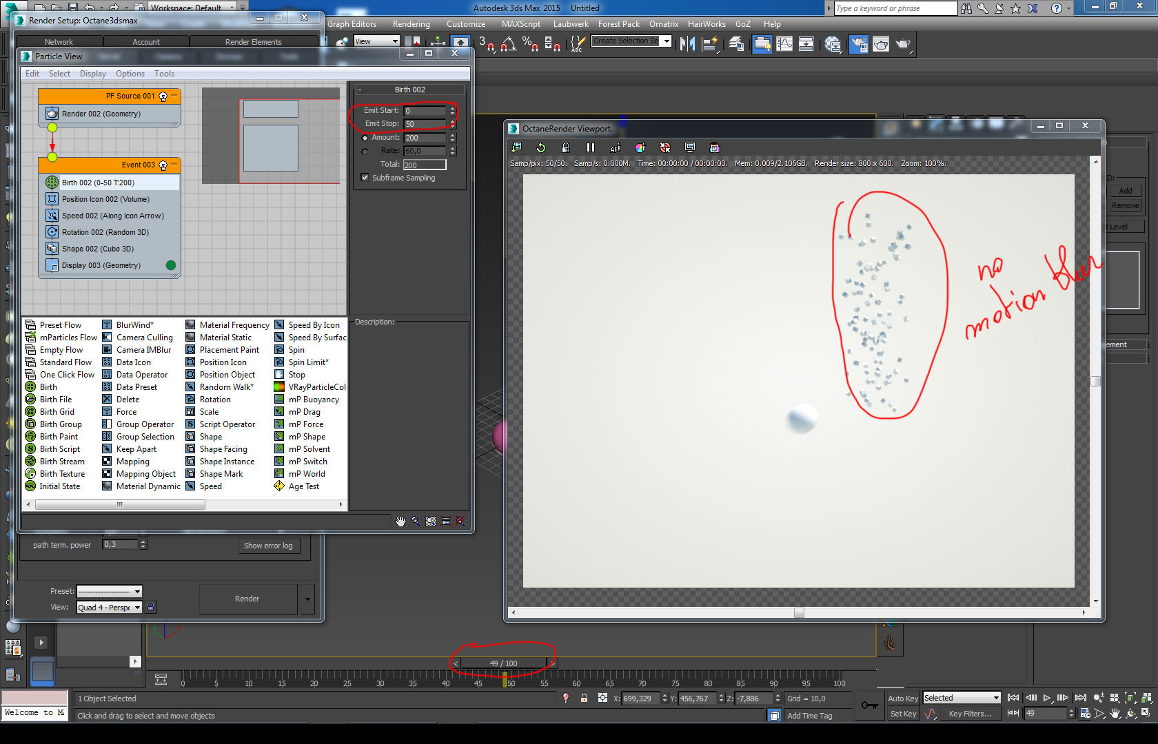1158x744 pixels.
Task: Click Show error log button
Action: [268, 546]
